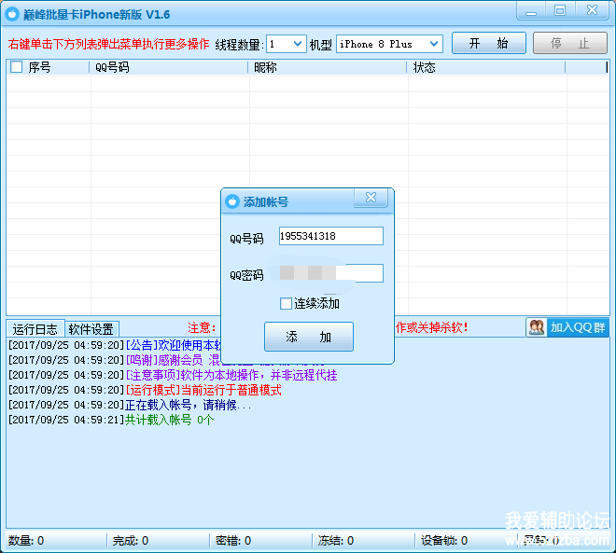Screen dimensions: 616x553
Task: Minimize the main window
Action: pyautogui.click(x=531, y=10)
